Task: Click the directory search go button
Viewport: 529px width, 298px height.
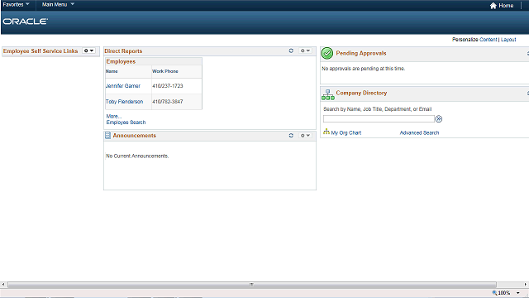Action: point(439,119)
